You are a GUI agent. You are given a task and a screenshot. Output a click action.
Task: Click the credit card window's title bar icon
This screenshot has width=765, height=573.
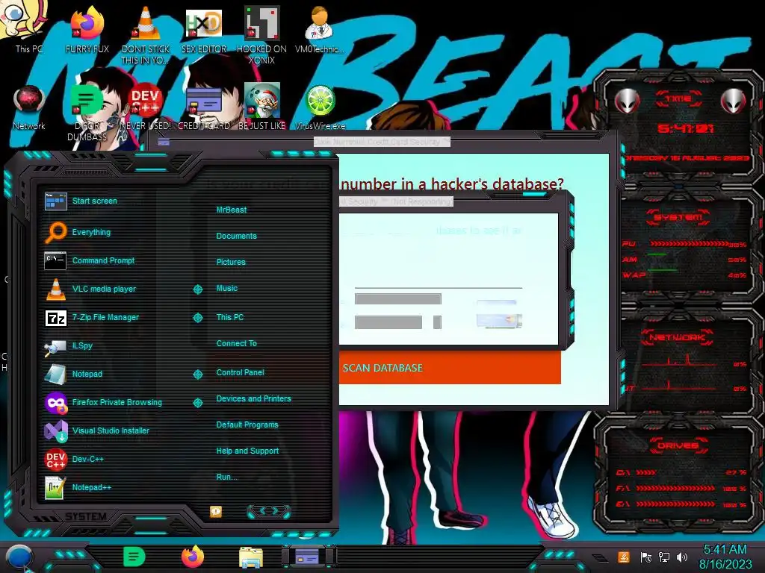click(x=164, y=142)
